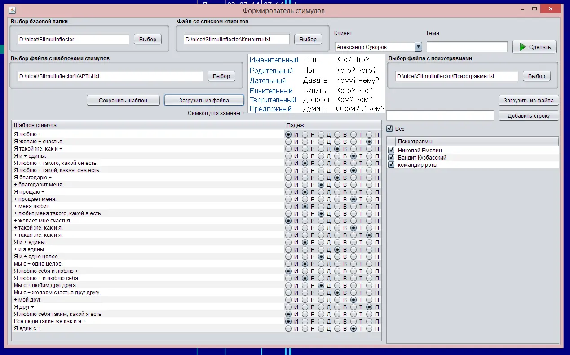Image resolution: width=570 pixels, height=355 pixels.
Task: Click Выбор next to Психотравмы.txt path
Action: click(x=537, y=76)
